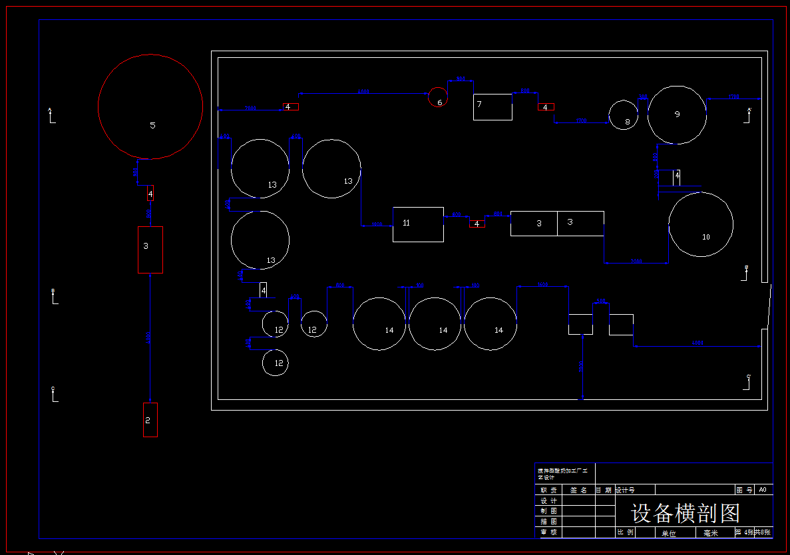Select the 单位 unit label
Screen dimensions: 790x555
click(669, 533)
